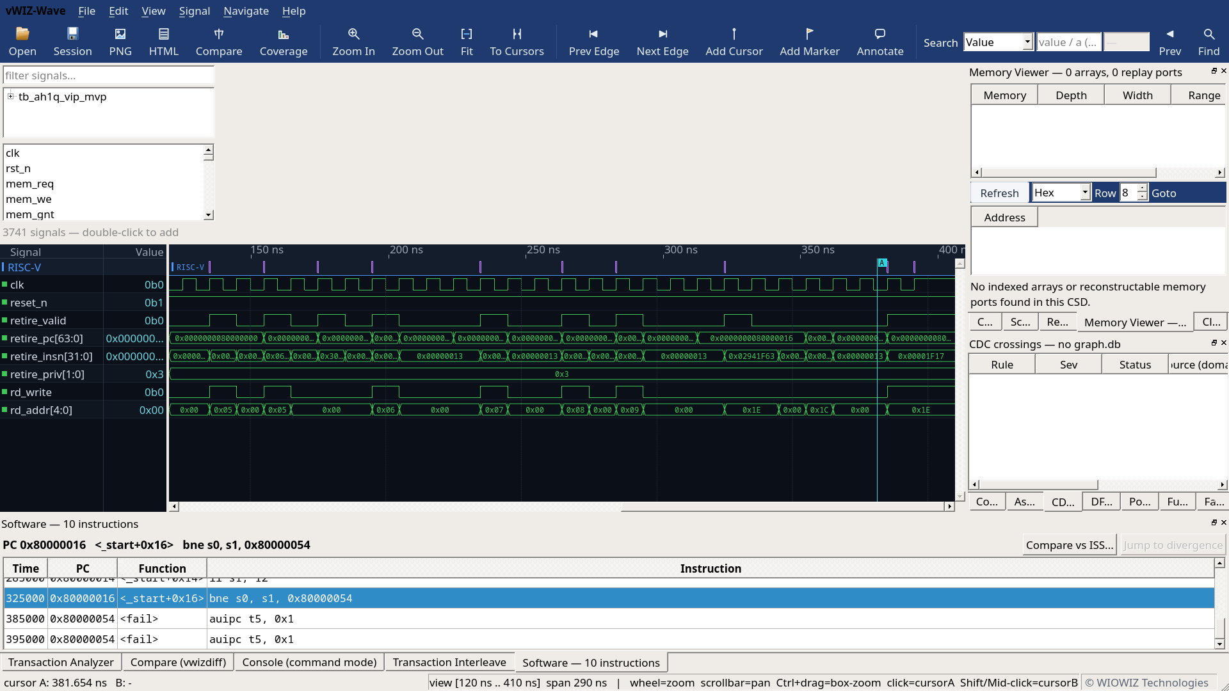Click Compare vs ISS button
Viewport: 1229px width, 691px height.
coord(1070,545)
